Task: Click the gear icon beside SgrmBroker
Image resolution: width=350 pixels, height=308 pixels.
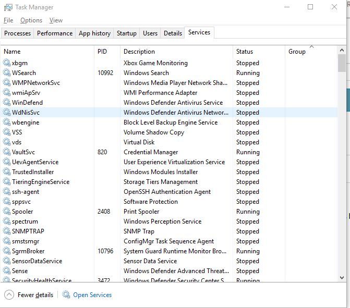Action: click(7, 251)
